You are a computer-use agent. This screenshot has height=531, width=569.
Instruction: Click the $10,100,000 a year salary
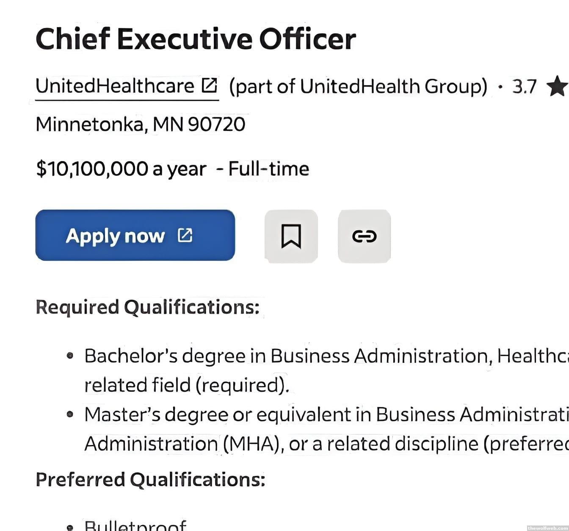click(x=121, y=169)
